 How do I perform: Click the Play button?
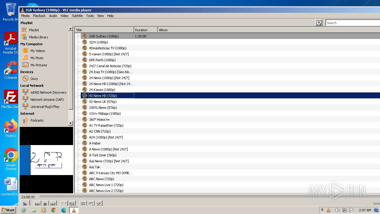pos(25,204)
